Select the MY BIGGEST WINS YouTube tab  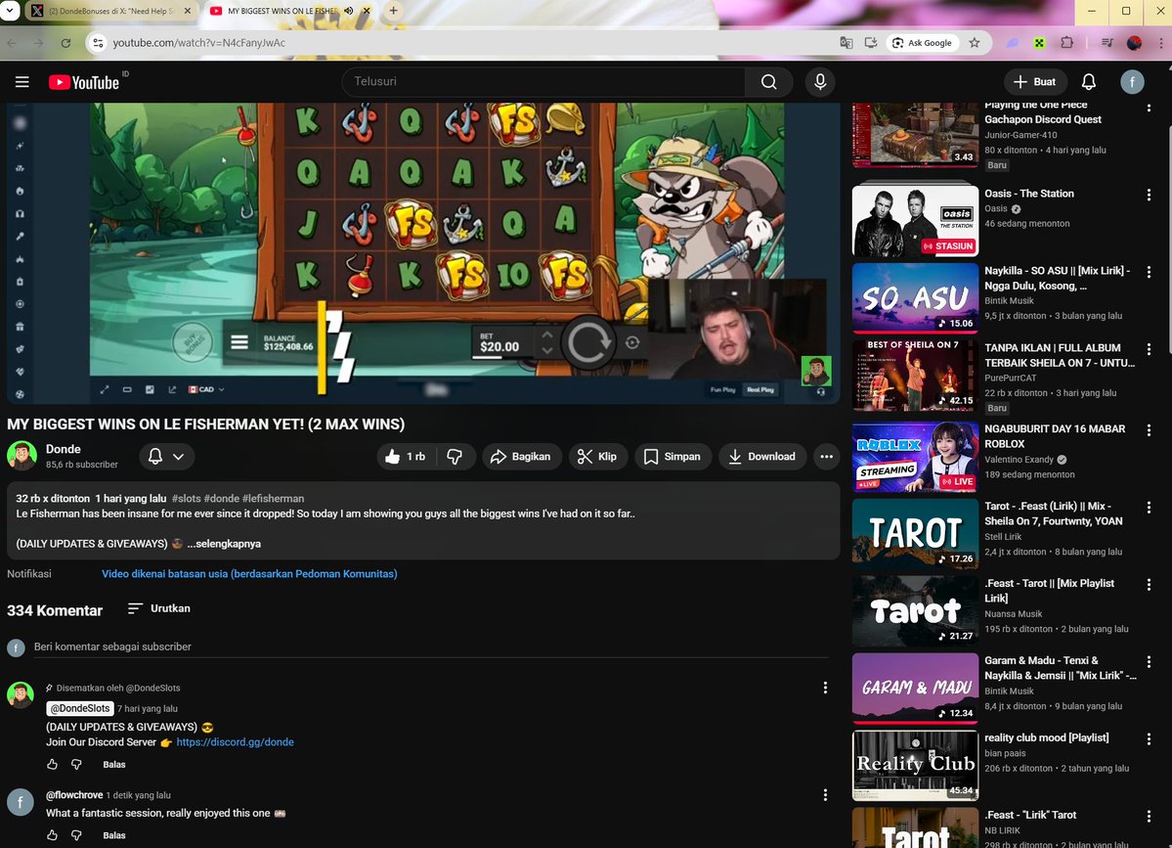pyautogui.click(x=282, y=11)
